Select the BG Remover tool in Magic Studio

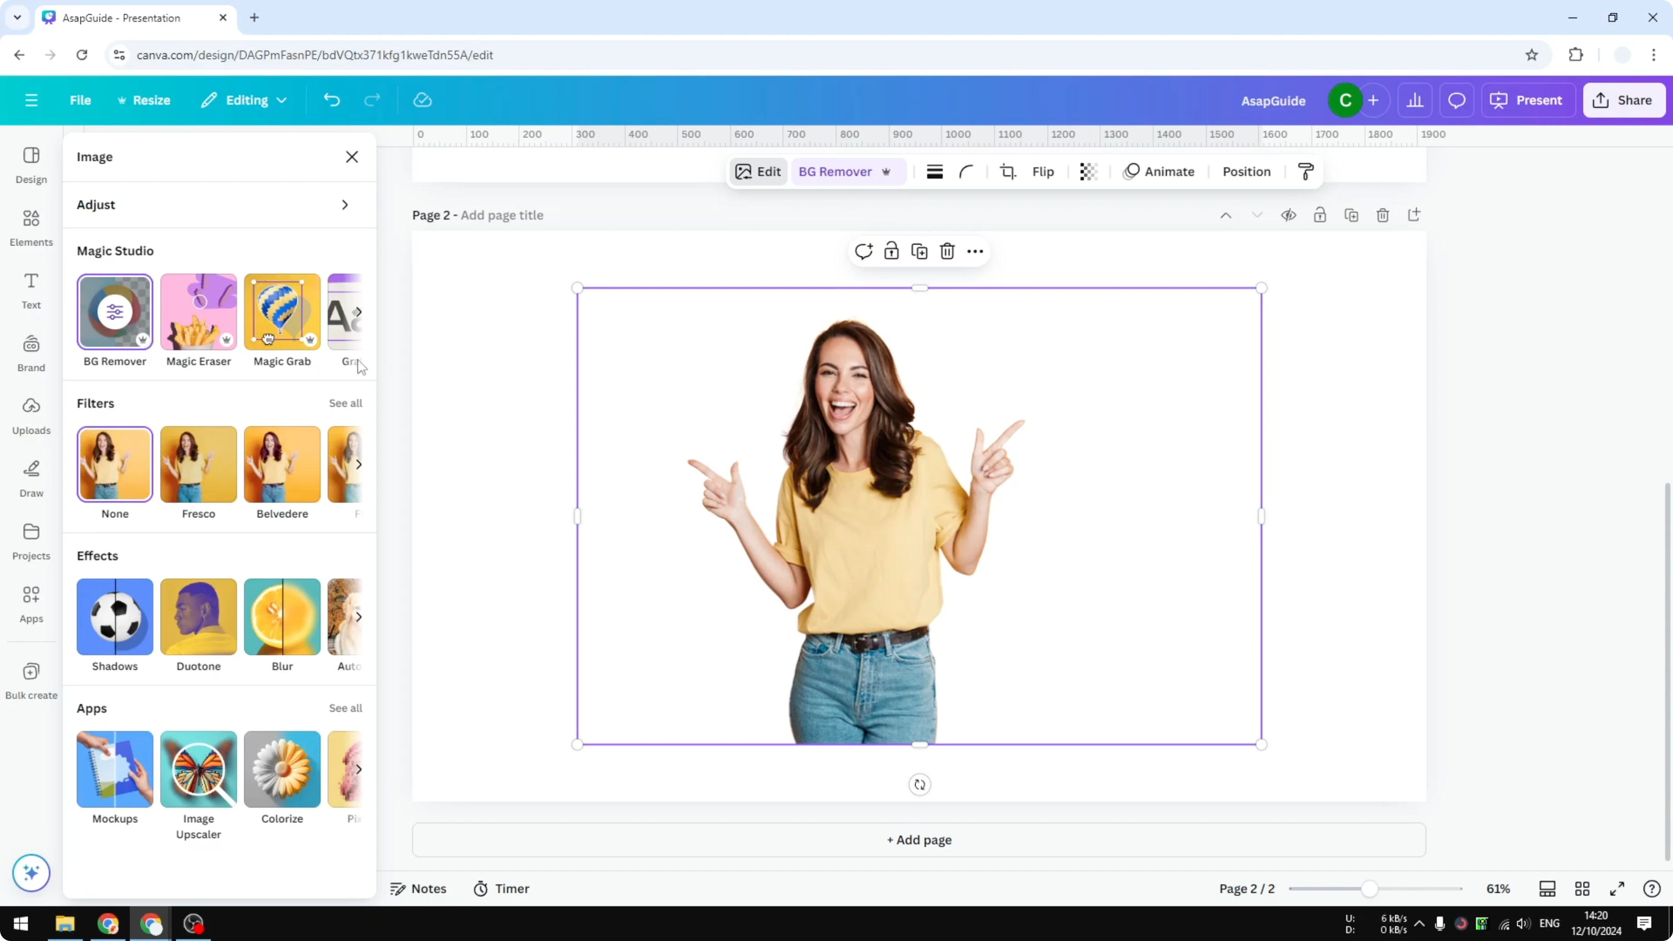(114, 312)
